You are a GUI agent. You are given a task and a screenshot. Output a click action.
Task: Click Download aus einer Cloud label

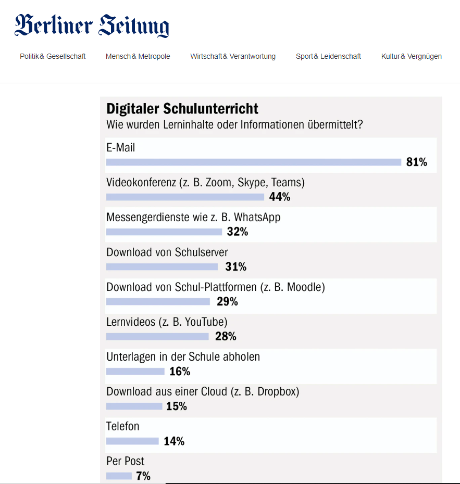[203, 391]
